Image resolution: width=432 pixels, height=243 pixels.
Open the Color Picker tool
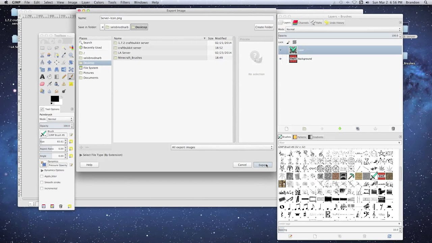(64, 55)
